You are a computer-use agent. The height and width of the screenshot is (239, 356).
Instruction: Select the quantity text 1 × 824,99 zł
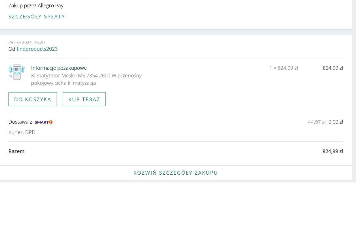(284, 68)
